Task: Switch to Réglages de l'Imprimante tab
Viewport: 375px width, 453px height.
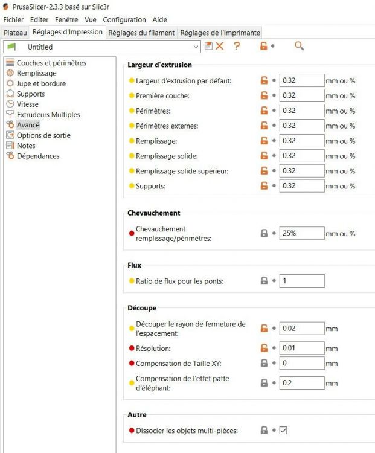Action: (220, 33)
